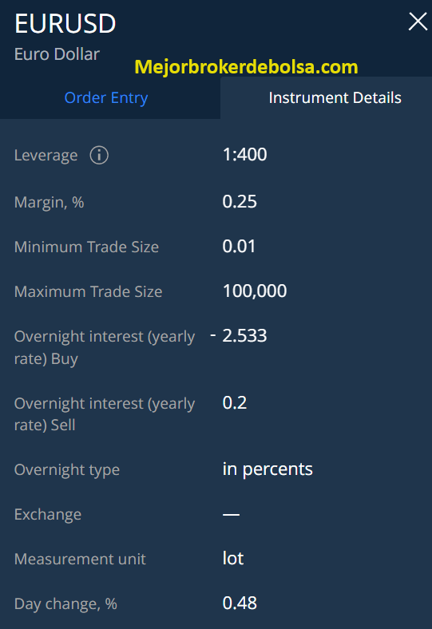Click the Euro Dollar subtitle
The height and width of the screenshot is (629, 432).
coord(57,54)
